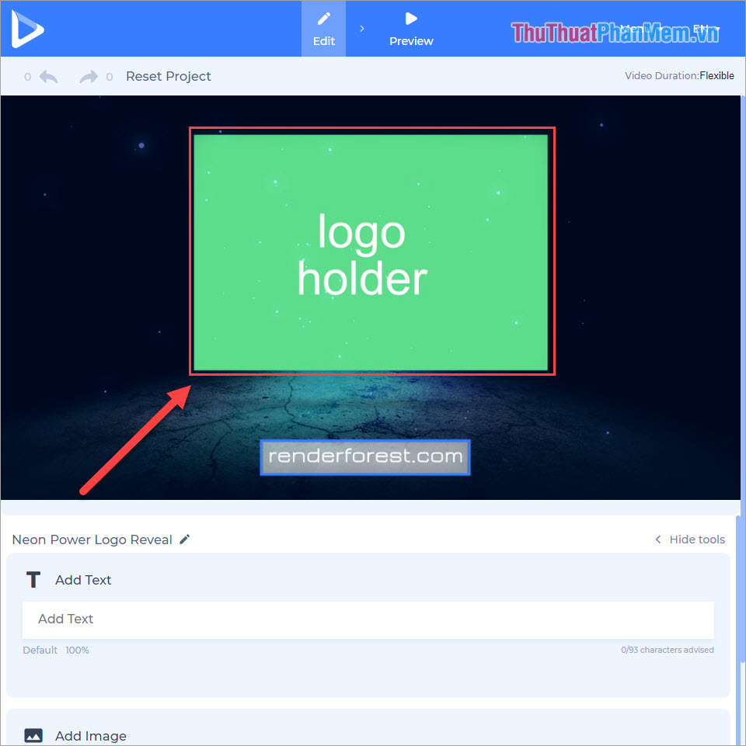Open the Preview tab
The image size is (746, 746).
(411, 29)
